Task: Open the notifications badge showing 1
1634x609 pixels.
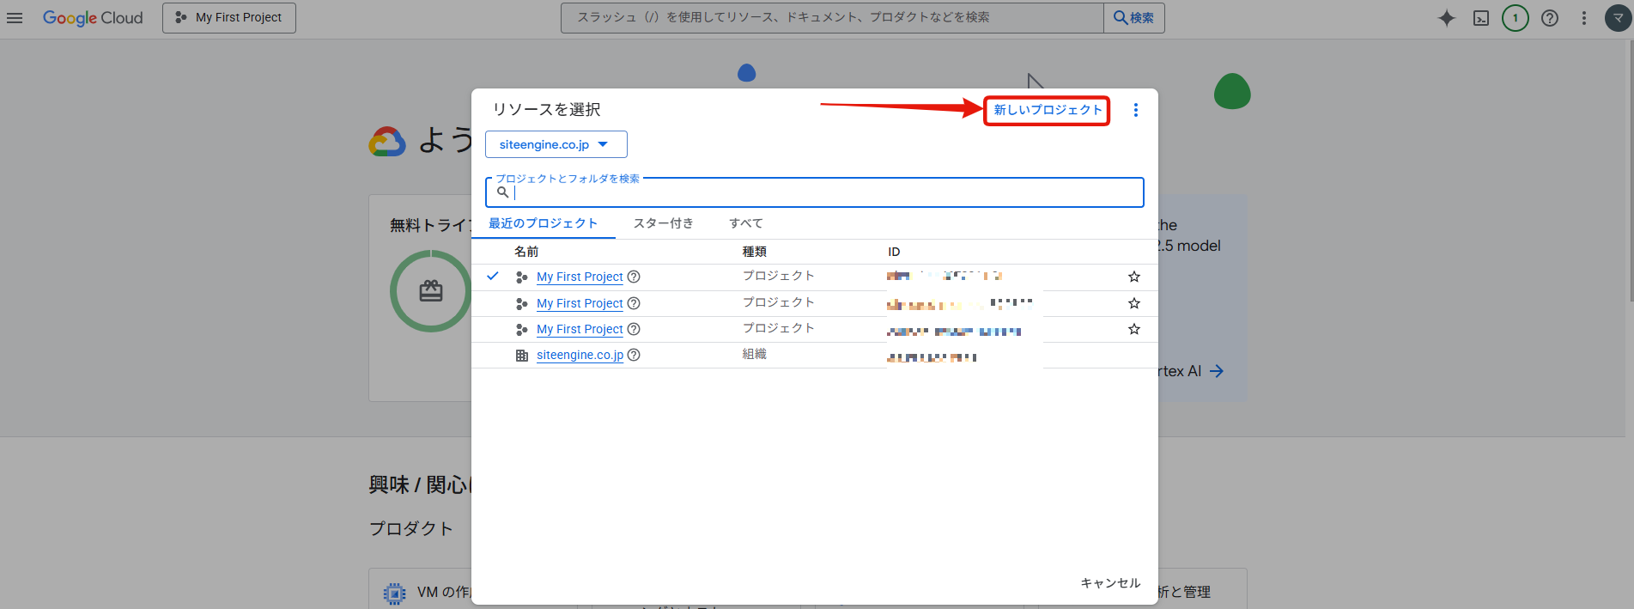Action: click(1516, 18)
